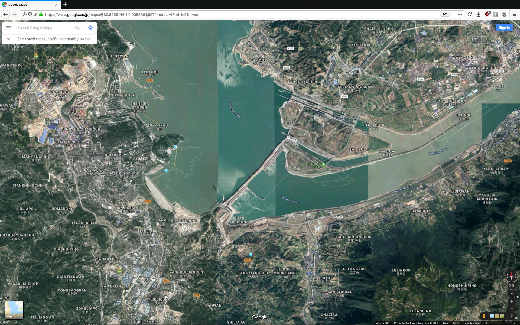This screenshot has height=325, width=520.
Task: Toggle the 3D tilt view
Action: click(x=511, y=285)
